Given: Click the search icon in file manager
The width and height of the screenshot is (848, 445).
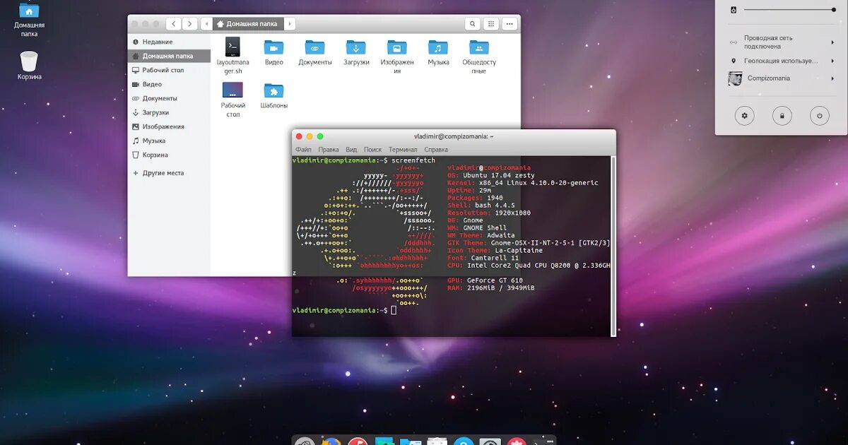Looking at the screenshot, I should (473, 24).
